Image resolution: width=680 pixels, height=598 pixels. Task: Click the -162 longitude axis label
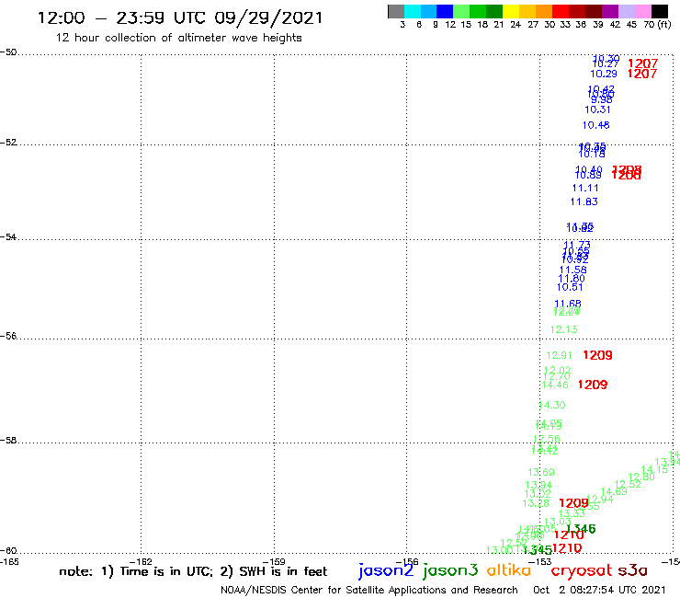[141, 562]
